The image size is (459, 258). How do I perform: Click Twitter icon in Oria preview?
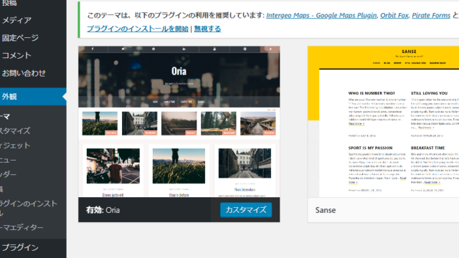click(123, 49)
